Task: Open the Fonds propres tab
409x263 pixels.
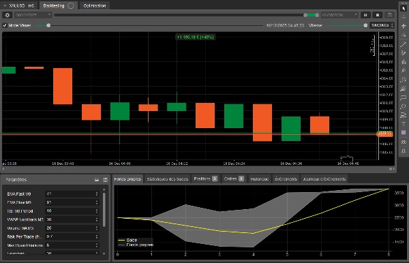Action: [127, 179]
